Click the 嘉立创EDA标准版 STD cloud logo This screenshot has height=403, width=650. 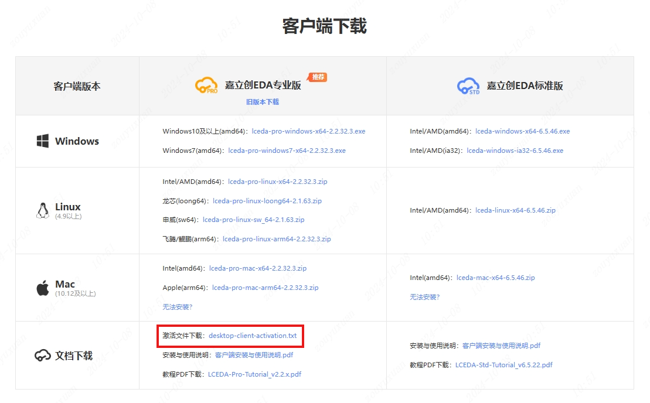[x=468, y=86]
